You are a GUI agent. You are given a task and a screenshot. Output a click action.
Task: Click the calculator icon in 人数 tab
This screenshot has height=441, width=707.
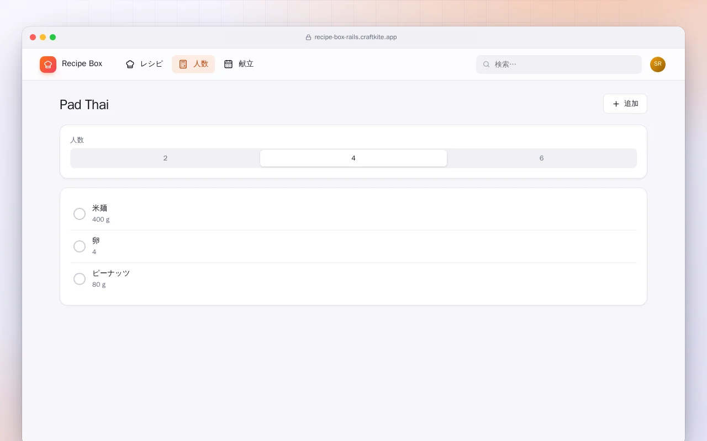point(183,64)
